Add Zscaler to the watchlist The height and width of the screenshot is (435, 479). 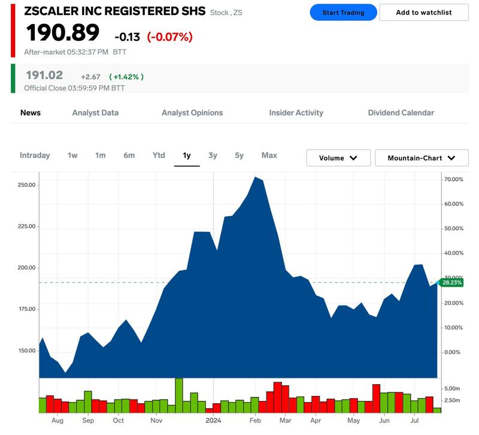point(424,13)
